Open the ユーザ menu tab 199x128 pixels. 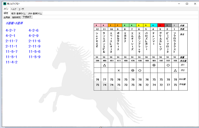(21, 9)
